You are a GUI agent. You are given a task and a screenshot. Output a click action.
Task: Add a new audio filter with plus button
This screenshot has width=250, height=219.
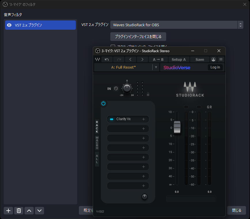coord(8,211)
